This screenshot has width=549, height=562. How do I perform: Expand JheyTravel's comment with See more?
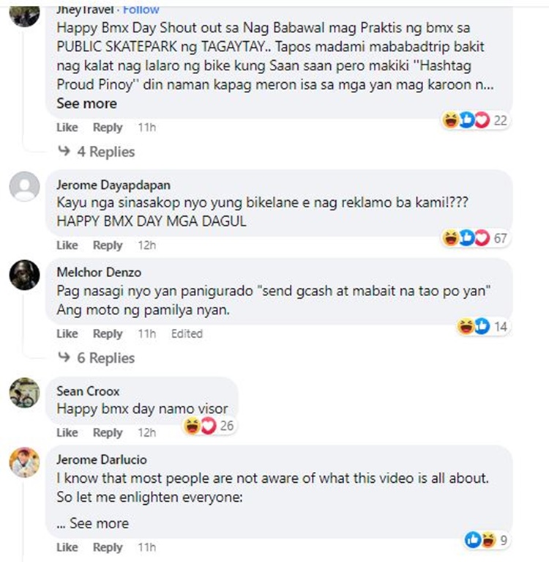tap(86, 103)
